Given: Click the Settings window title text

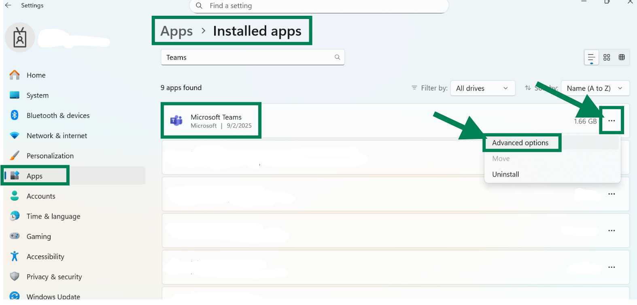Looking at the screenshot, I should 32,5.
